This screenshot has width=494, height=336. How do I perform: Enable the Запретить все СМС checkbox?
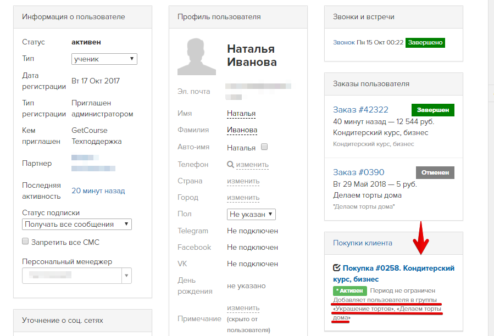25,241
